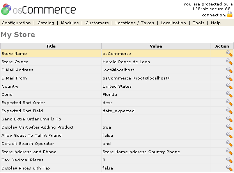The height and width of the screenshot is (173, 234).
Task: Click the value 'osCommerce <root@localhost>'
Action: point(136,78)
